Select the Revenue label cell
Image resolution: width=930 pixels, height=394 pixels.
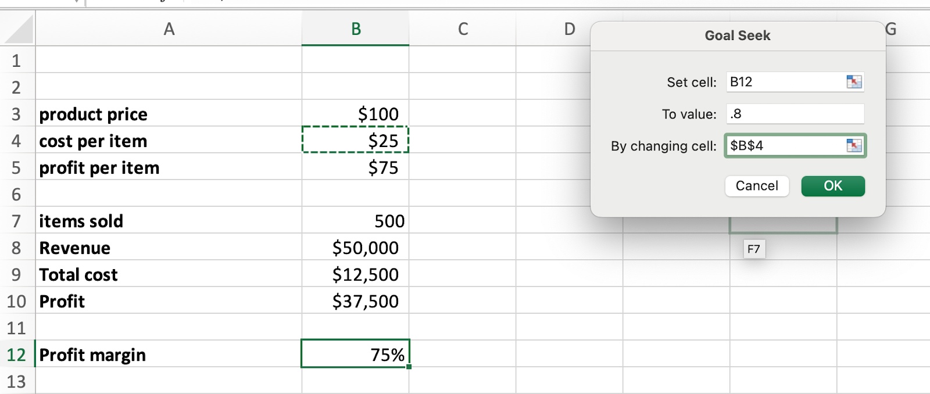click(x=169, y=248)
